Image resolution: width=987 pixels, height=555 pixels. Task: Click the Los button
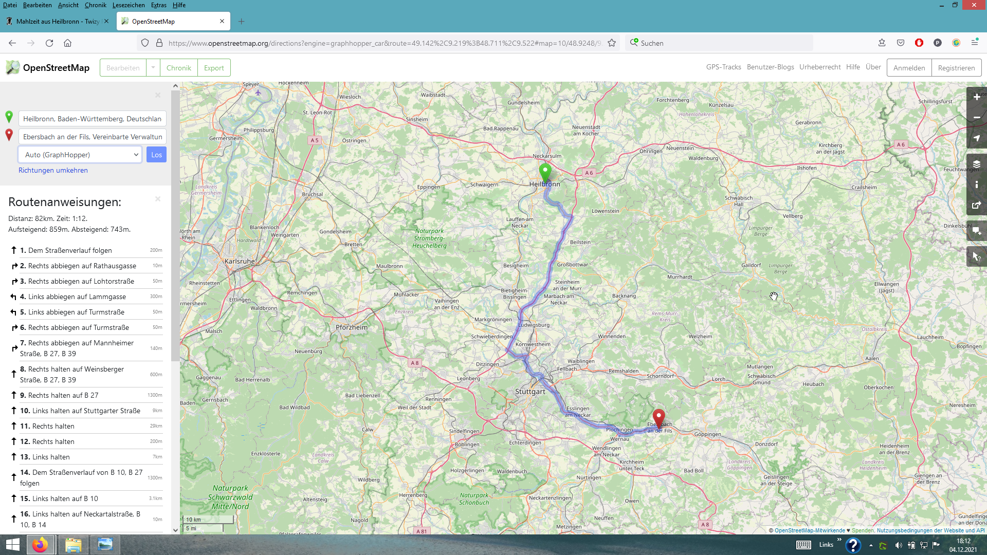[x=156, y=155]
